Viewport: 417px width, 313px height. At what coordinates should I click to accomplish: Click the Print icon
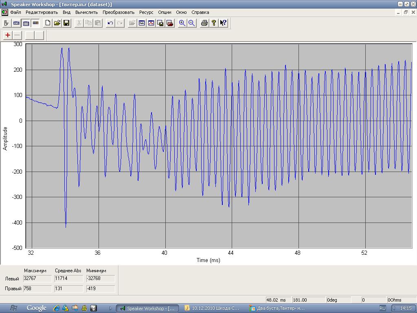pyautogui.click(x=204, y=23)
